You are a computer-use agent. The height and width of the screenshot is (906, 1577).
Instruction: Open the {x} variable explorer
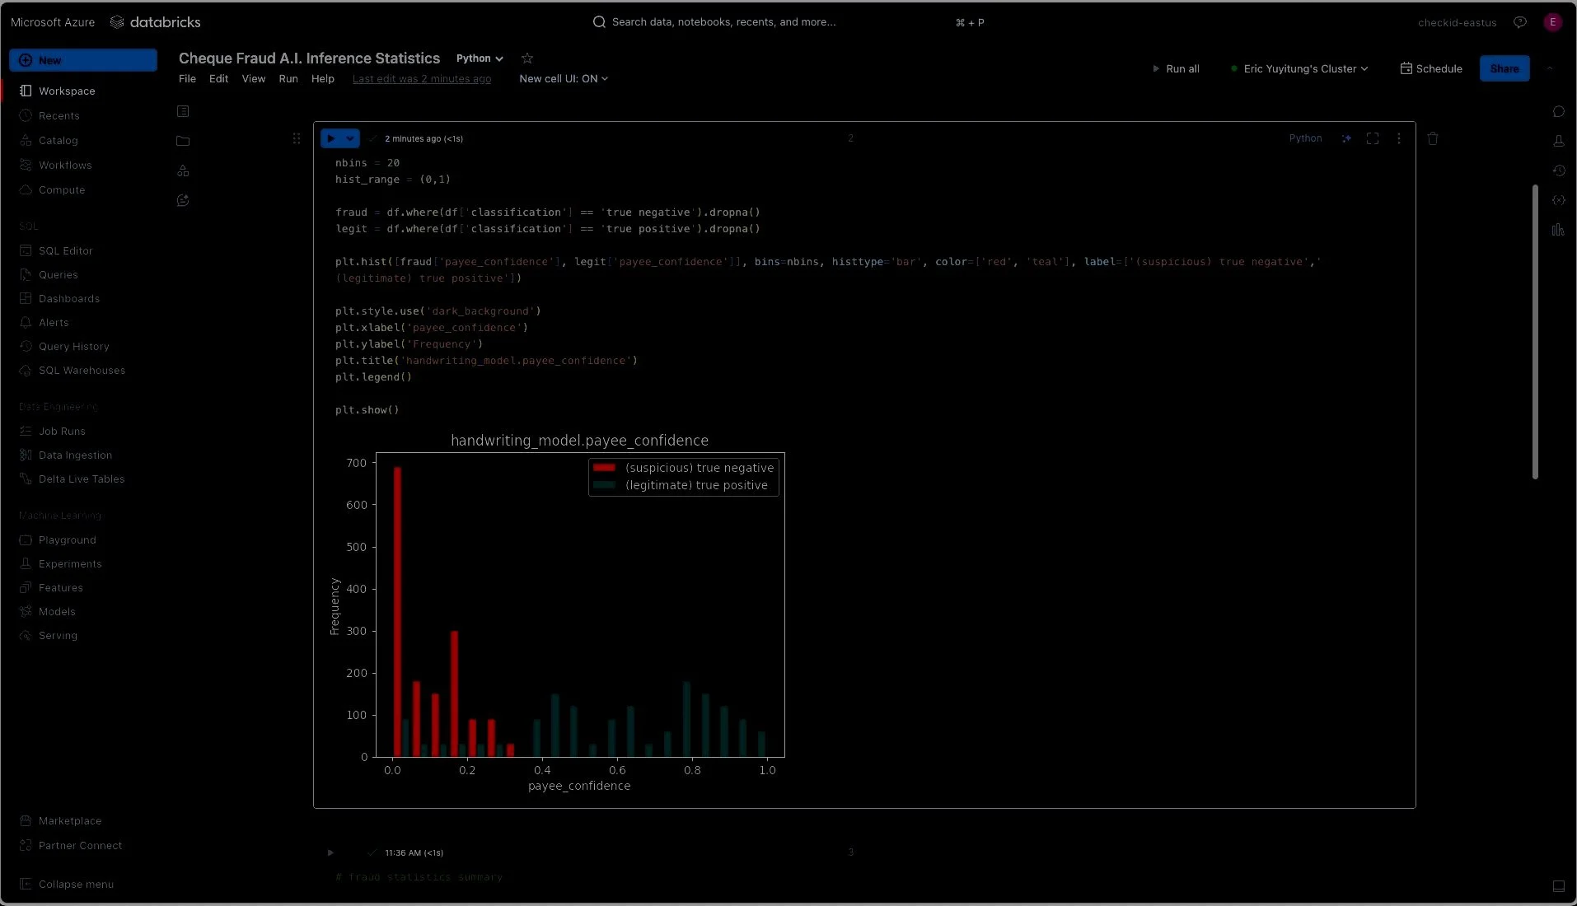point(1559,200)
